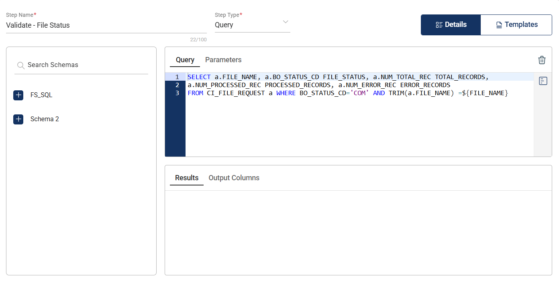This screenshot has width=559, height=281.
Task: Click the Templates button
Action: [516, 25]
